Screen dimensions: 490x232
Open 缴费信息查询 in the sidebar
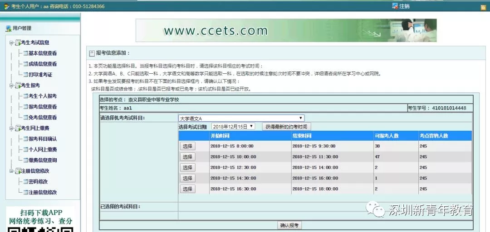click(x=43, y=160)
